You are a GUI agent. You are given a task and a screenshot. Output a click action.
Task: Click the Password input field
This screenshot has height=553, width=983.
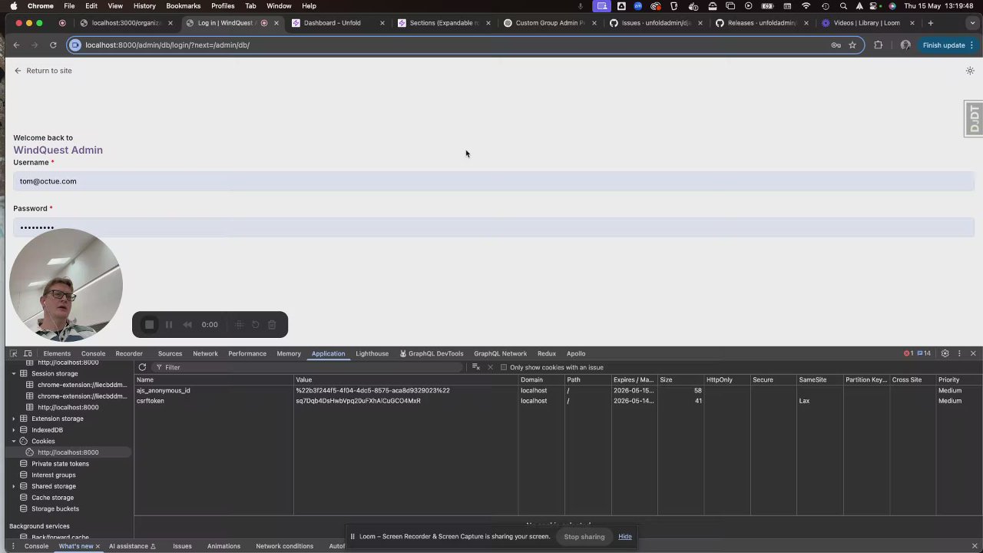click(494, 227)
